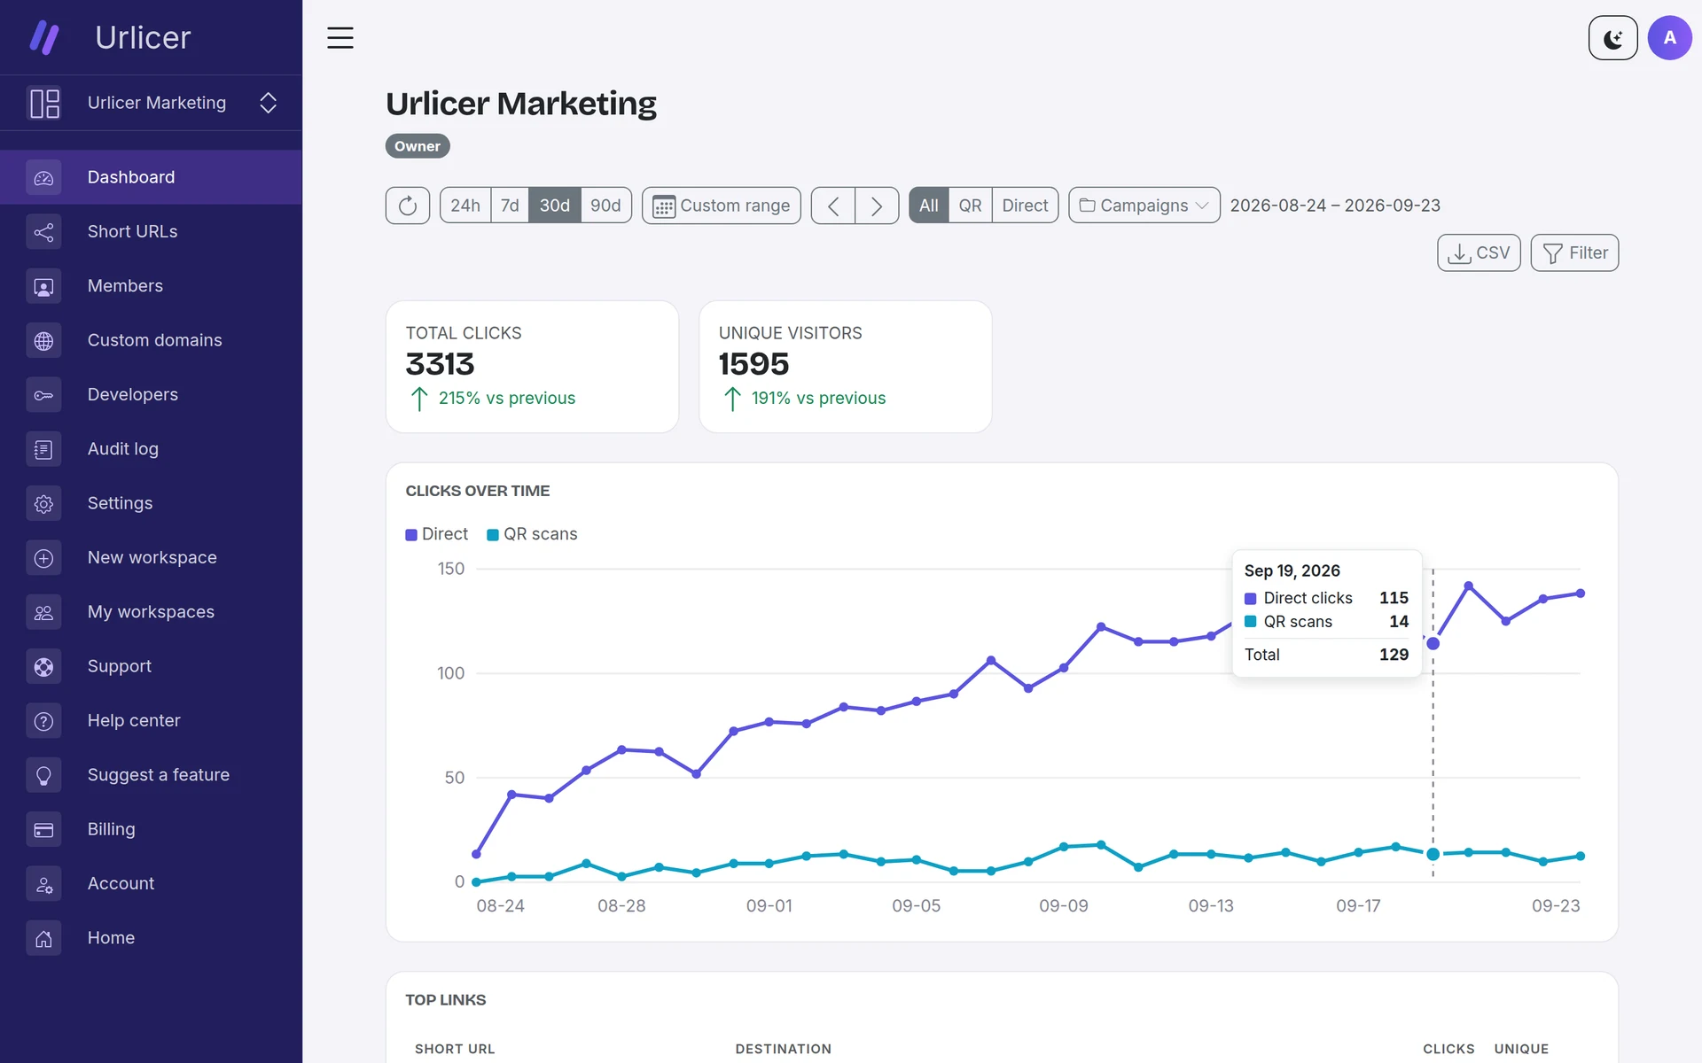Select the 30d time range
1702x1063 pixels.
tap(555, 206)
